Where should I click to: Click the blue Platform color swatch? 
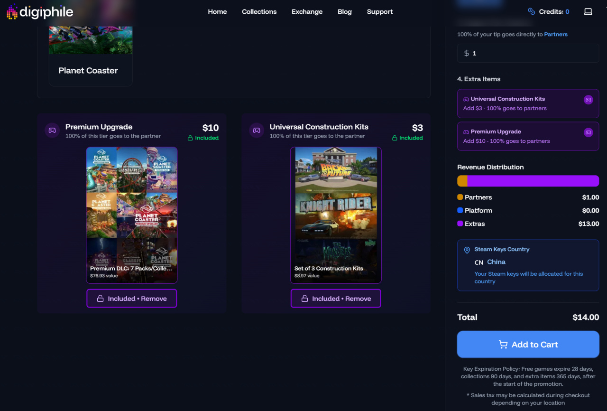(x=460, y=211)
